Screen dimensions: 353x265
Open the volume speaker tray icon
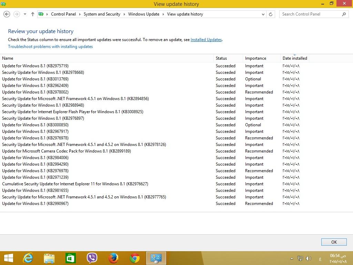point(308,258)
